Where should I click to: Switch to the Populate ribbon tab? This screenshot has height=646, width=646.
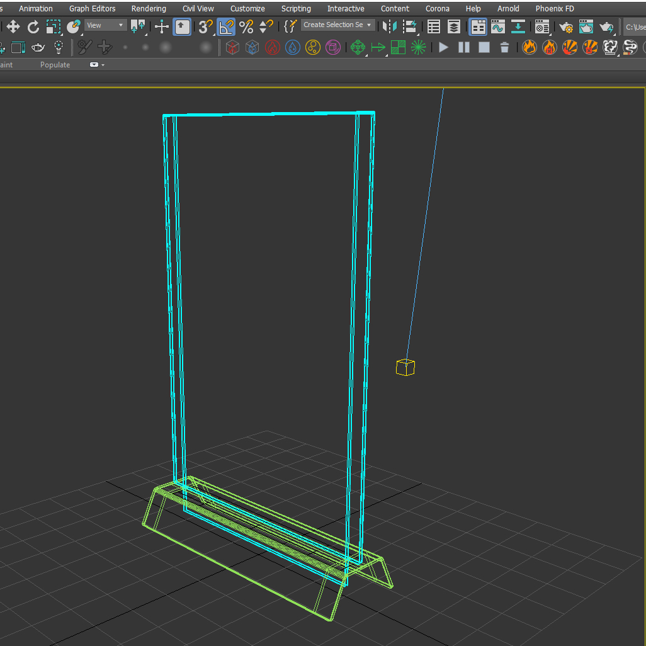coord(55,65)
